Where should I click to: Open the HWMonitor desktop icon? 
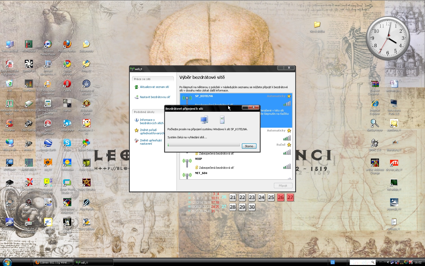click(29, 46)
